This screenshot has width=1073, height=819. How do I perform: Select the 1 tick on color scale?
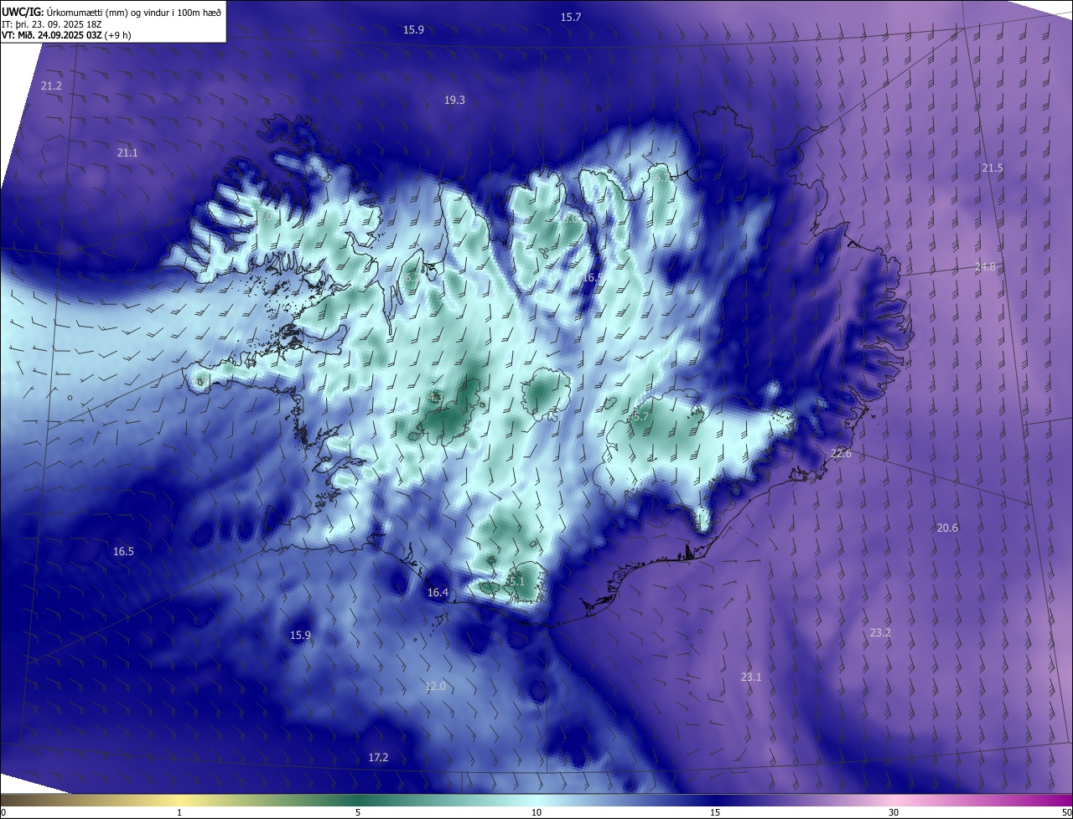coord(179,813)
